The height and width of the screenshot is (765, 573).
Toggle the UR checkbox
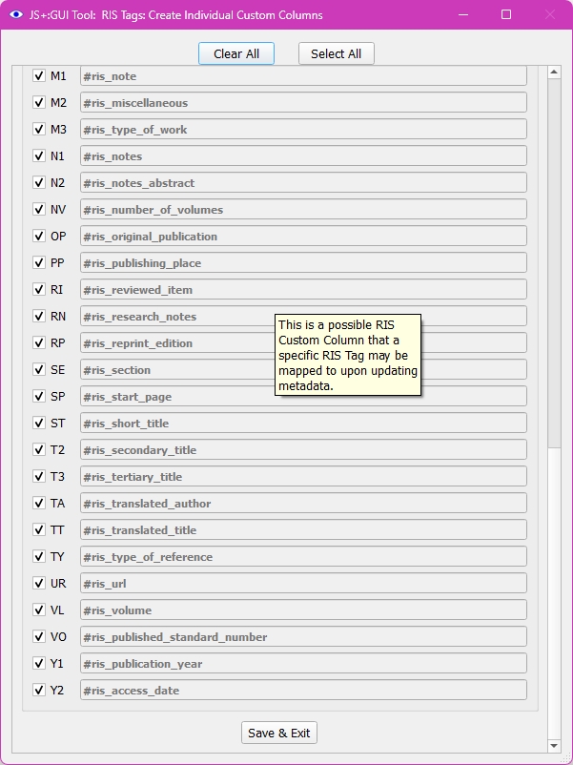(39, 583)
